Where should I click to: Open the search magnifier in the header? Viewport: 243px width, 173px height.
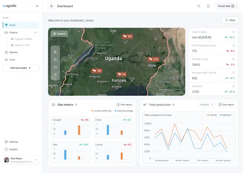[199, 6]
